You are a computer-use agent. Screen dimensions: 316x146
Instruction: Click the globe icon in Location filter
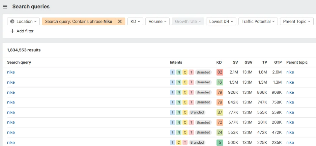point(12,22)
